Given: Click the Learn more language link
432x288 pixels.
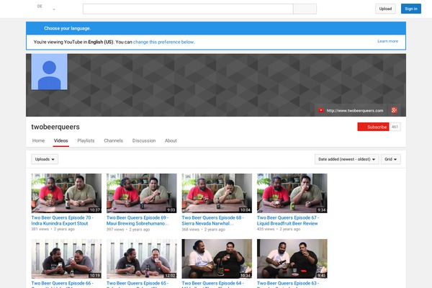Looking at the screenshot, I should (x=387, y=41).
